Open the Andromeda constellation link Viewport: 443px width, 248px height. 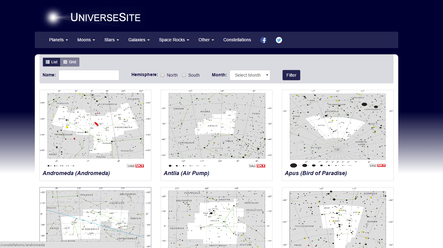tap(76, 173)
